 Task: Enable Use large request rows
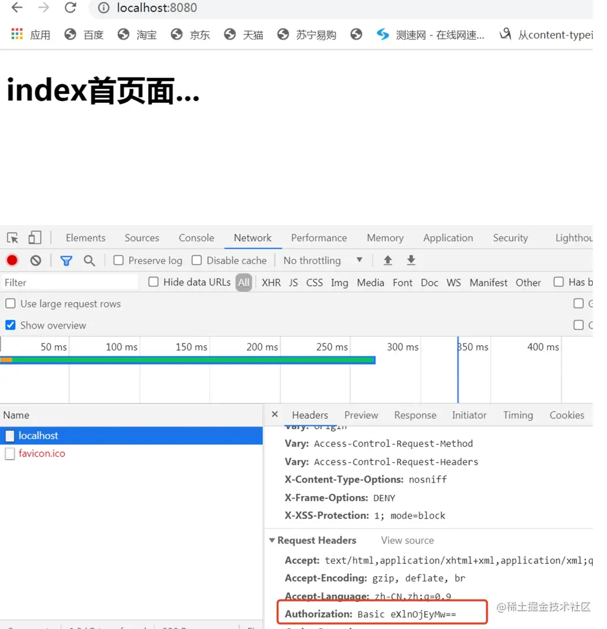11,304
